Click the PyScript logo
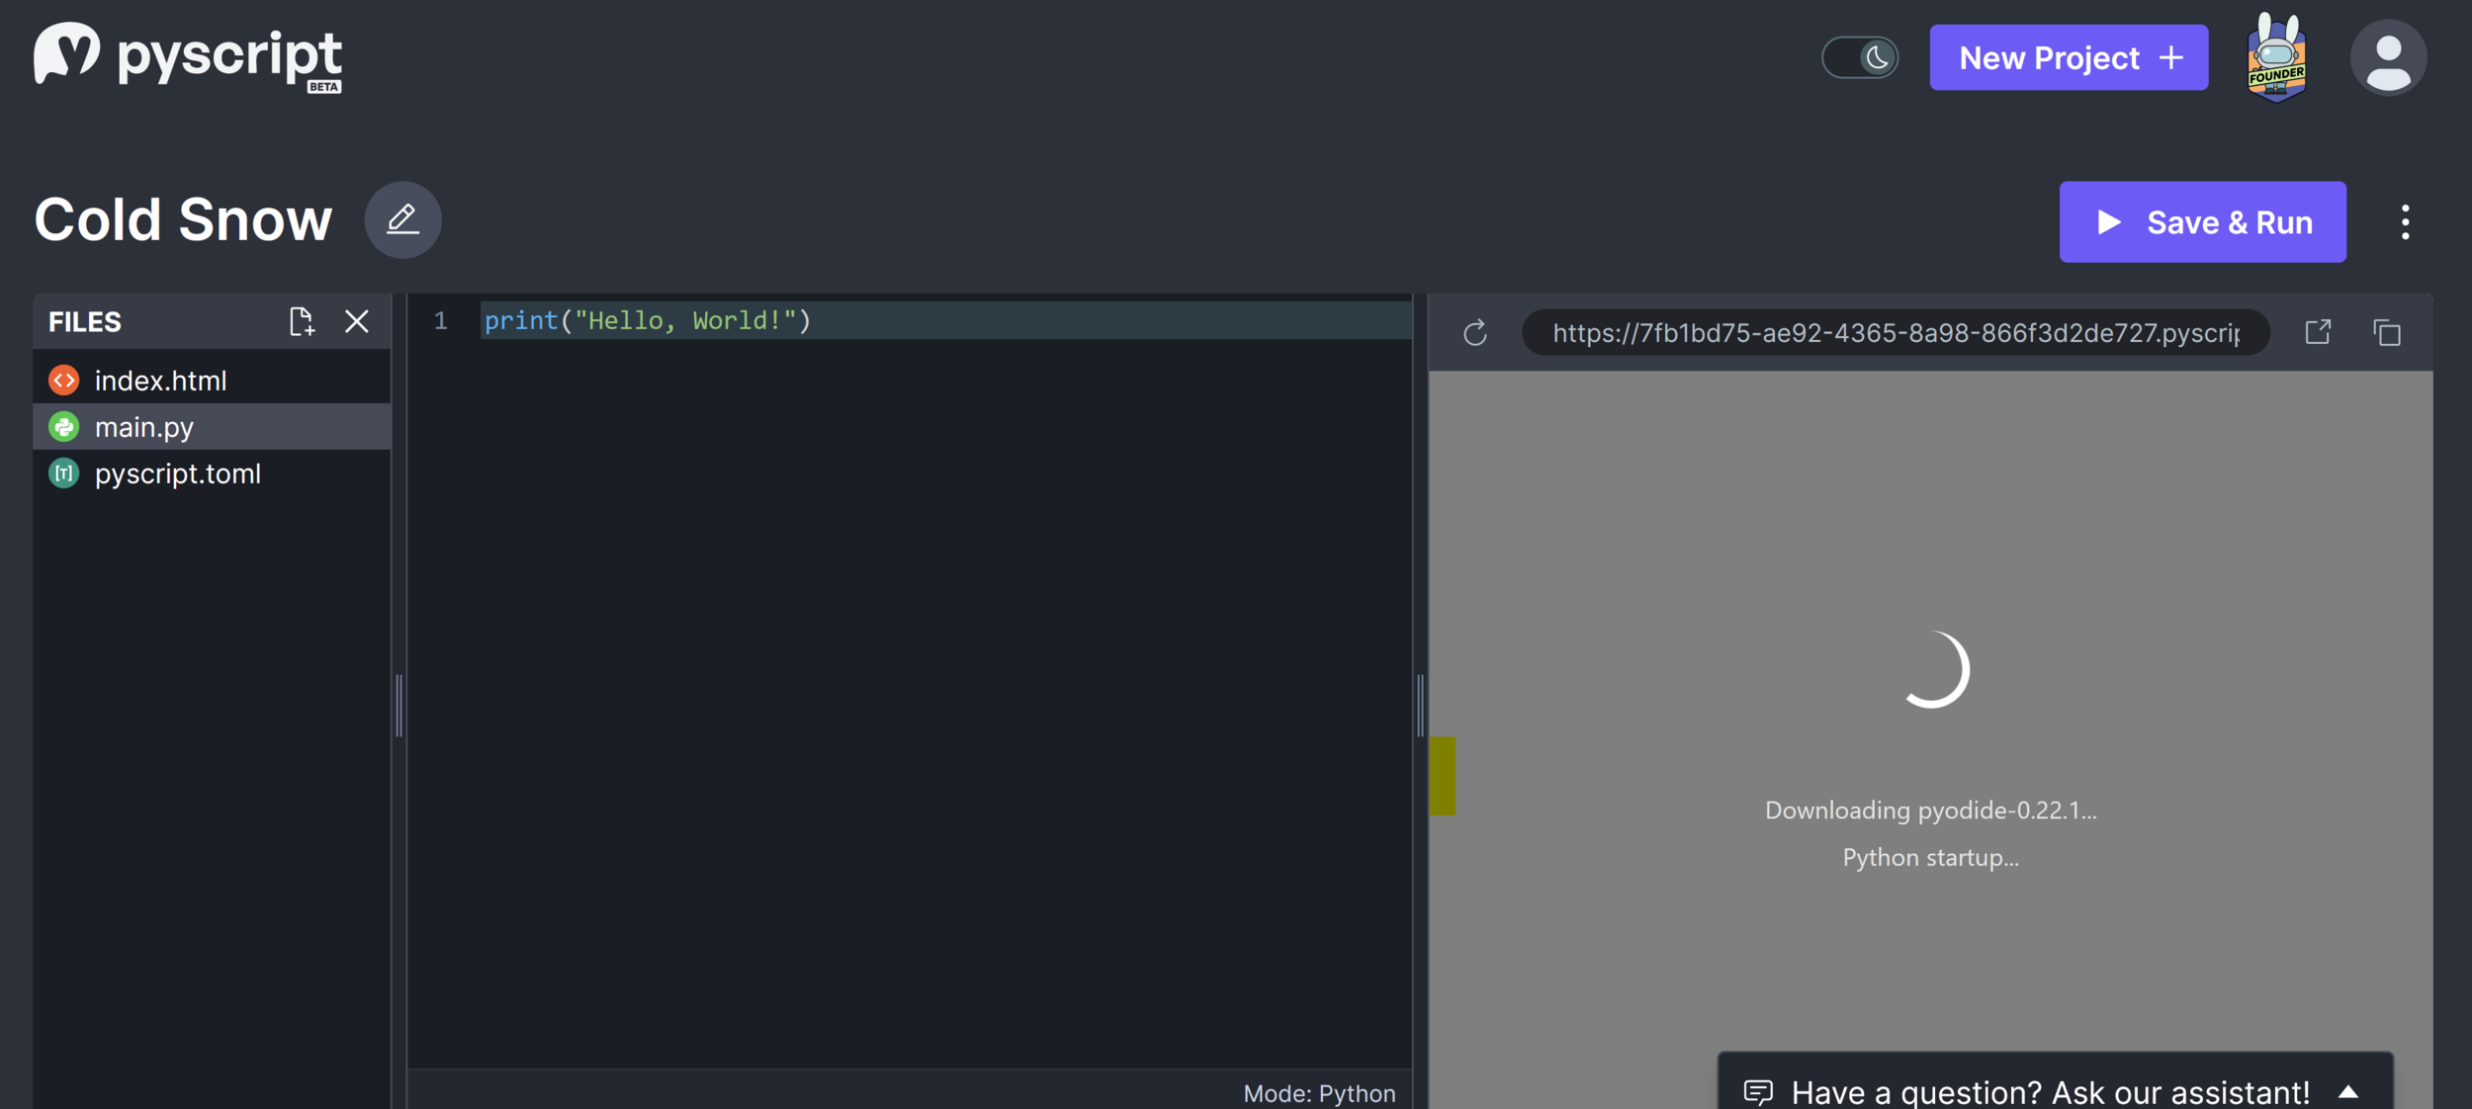This screenshot has height=1109, width=2472. pyautogui.click(x=188, y=57)
